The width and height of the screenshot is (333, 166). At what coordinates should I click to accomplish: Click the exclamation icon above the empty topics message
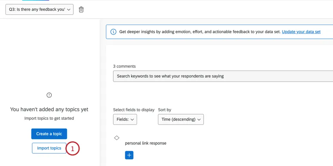pyautogui.click(x=49, y=95)
